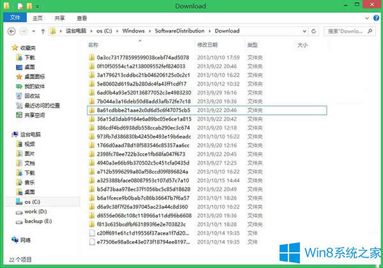This screenshot has height=268, width=383.
Task: Click the search Download input box
Action: [350, 31]
